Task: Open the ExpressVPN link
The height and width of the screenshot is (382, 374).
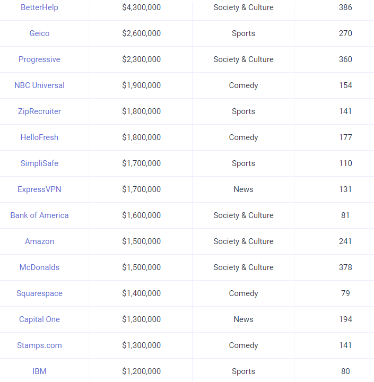Action: tap(39, 189)
